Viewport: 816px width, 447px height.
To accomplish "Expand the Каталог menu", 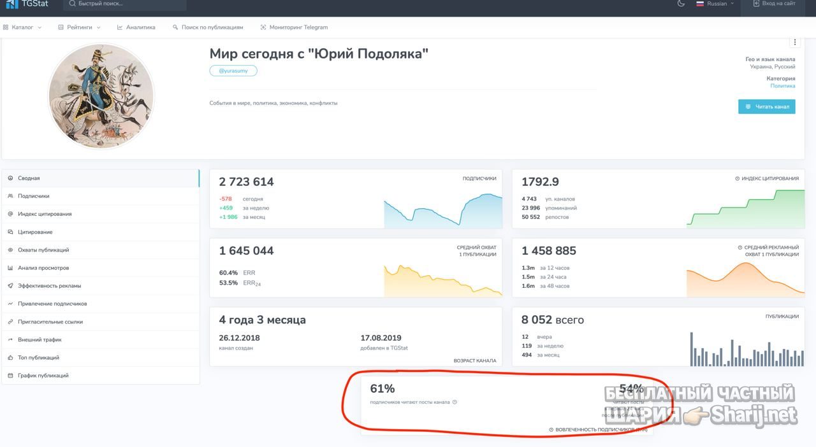I will [x=22, y=27].
